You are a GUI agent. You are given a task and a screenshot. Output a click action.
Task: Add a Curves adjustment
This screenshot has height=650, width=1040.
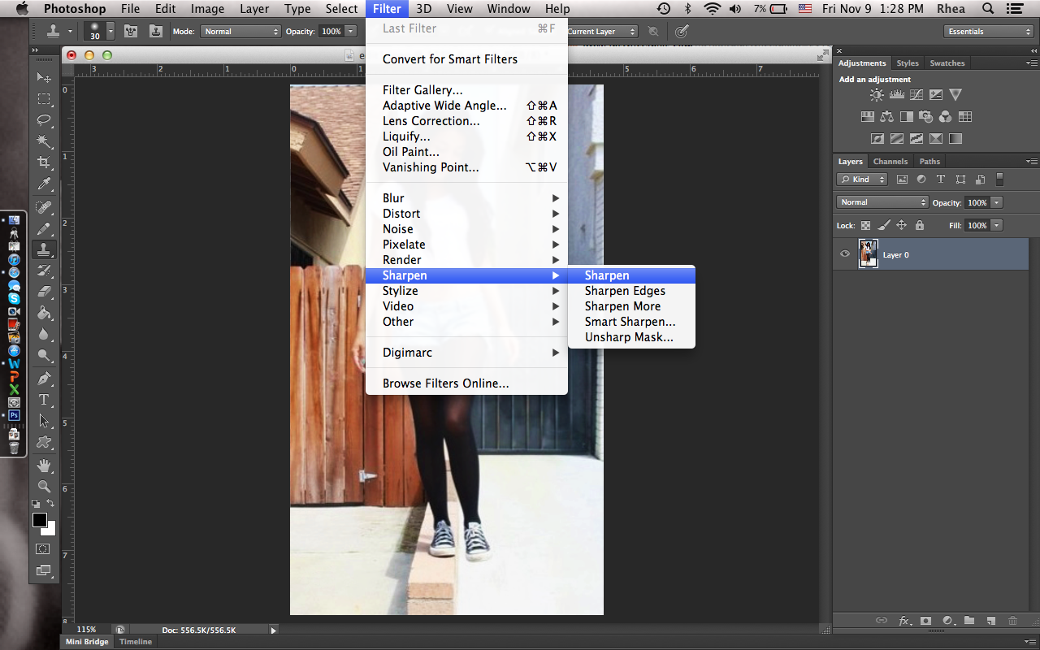(916, 95)
